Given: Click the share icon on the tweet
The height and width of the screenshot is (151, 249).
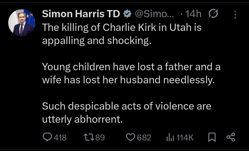Looking at the screenshot, I should (230, 137).
